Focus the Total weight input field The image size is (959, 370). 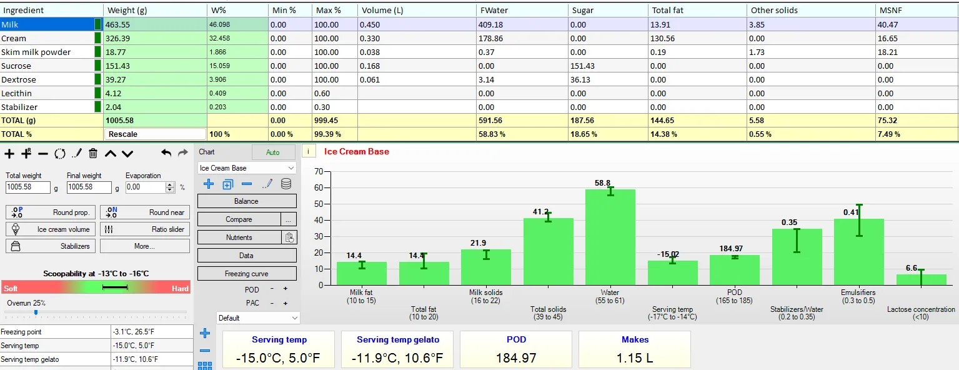coord(28,187)
